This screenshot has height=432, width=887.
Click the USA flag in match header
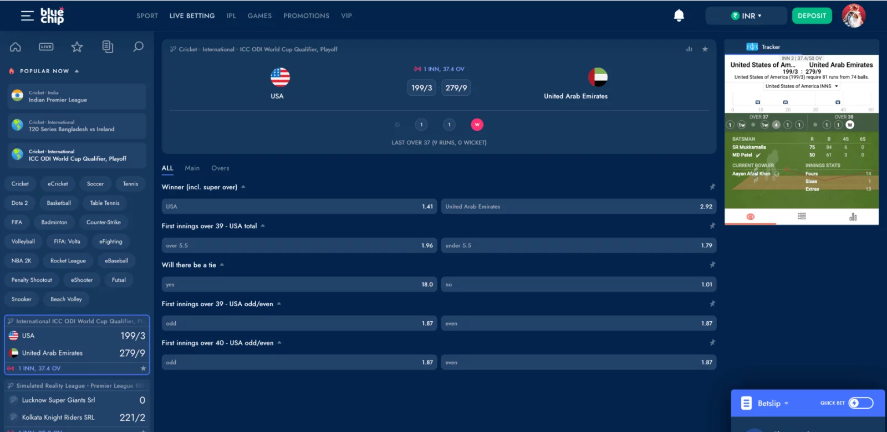point(280,77)
